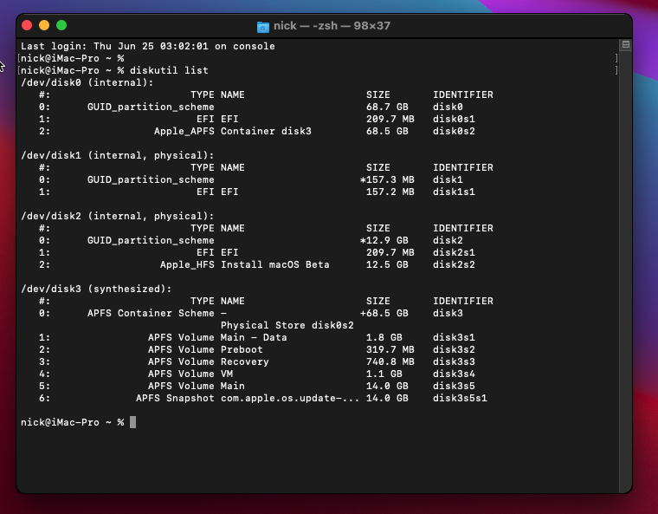Click the 'Recovery' volume name
This screenshot has height=514, width=658.
click(x=245, y=361)
